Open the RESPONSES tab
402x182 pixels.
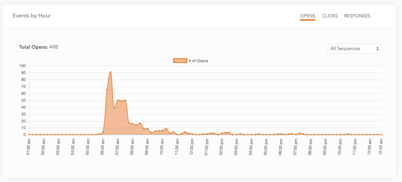(357, 16)
